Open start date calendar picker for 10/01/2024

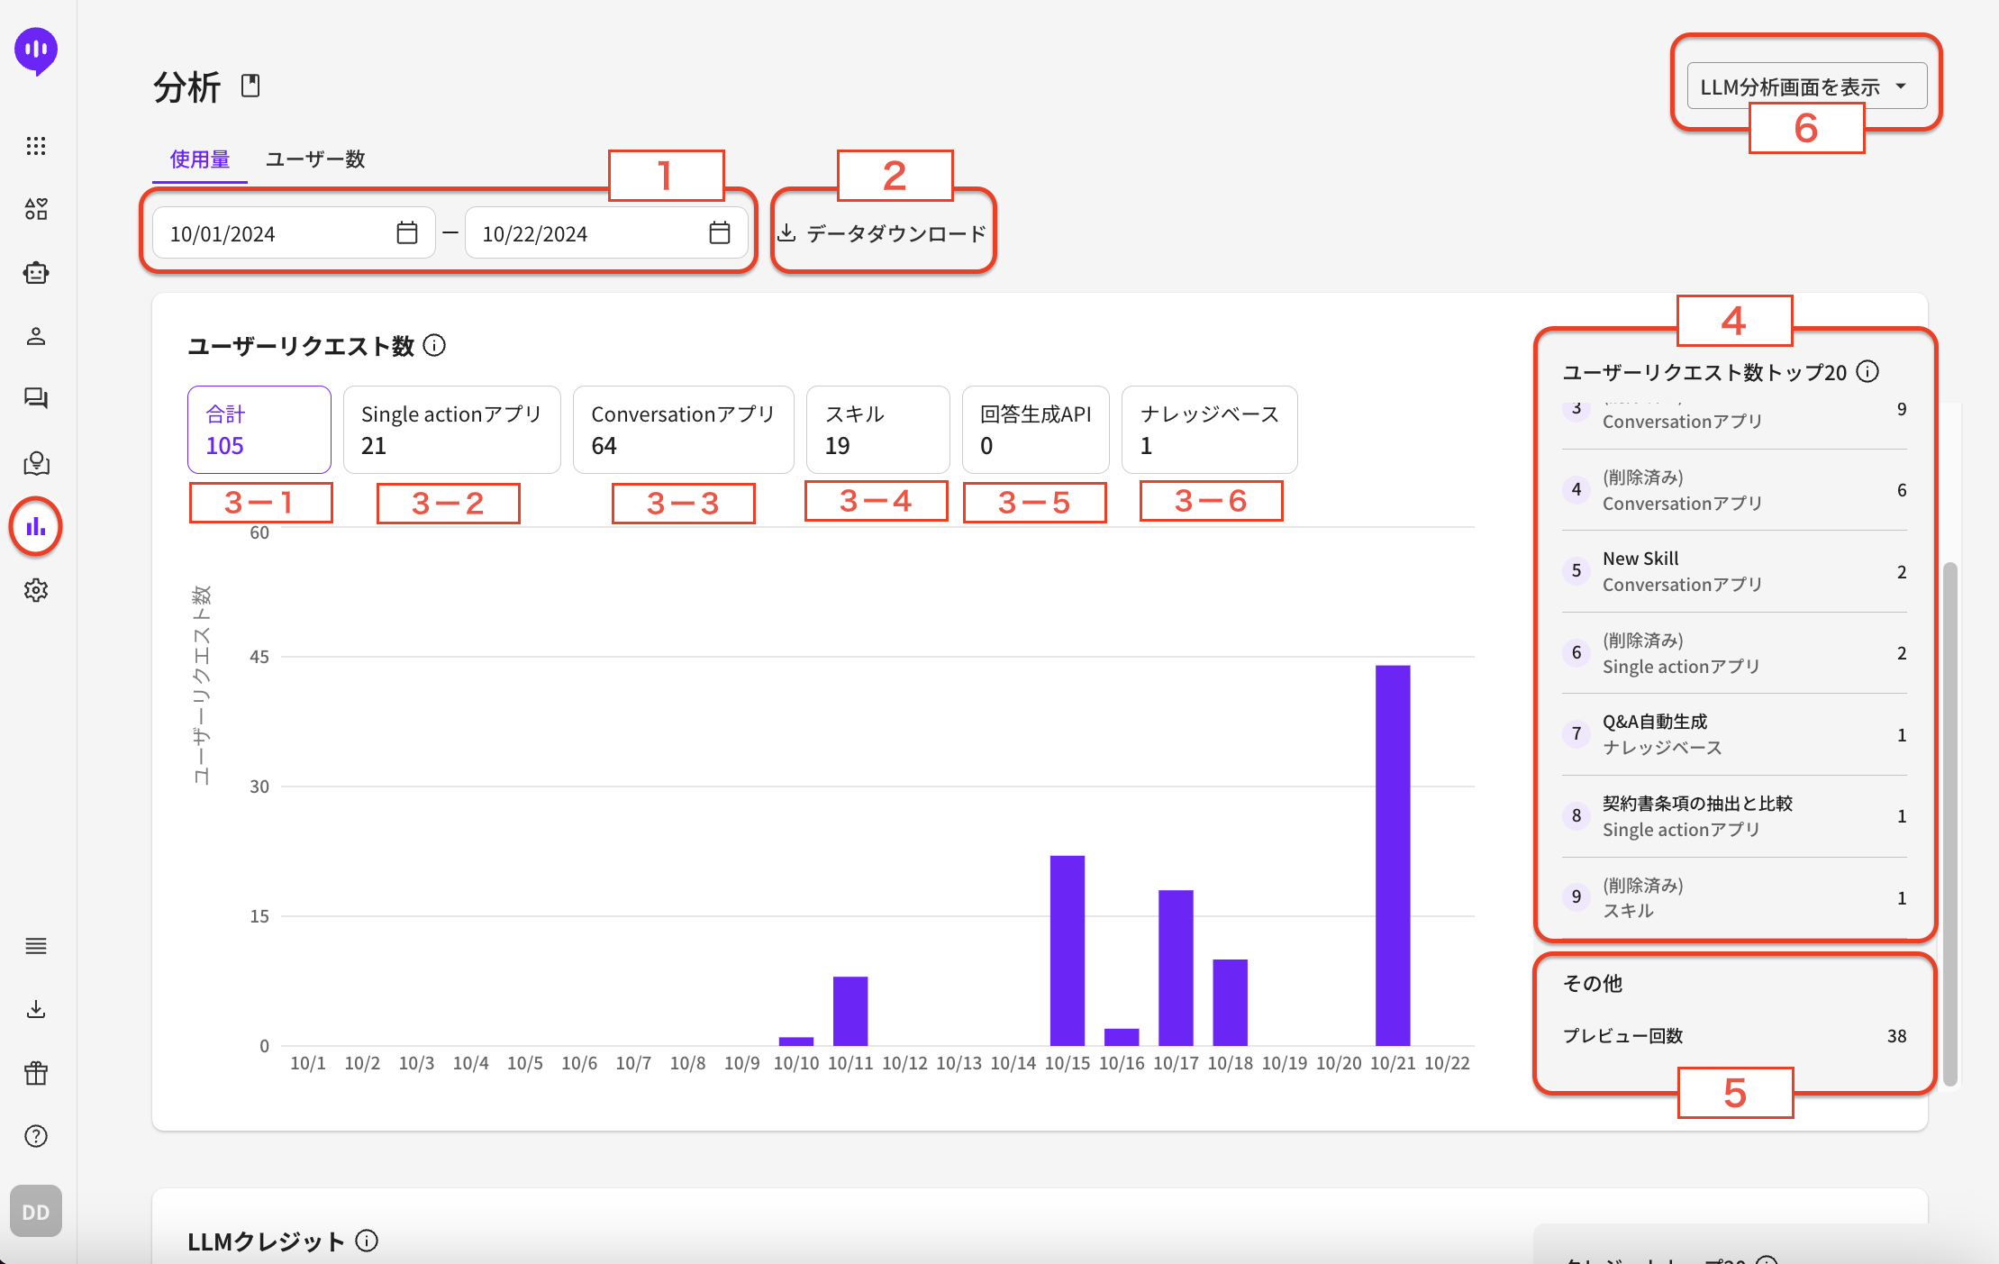click(x=407, y=233)
